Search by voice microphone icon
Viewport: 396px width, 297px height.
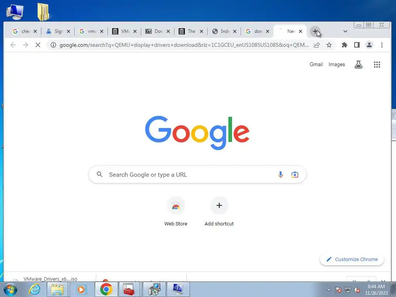point(280,174)
